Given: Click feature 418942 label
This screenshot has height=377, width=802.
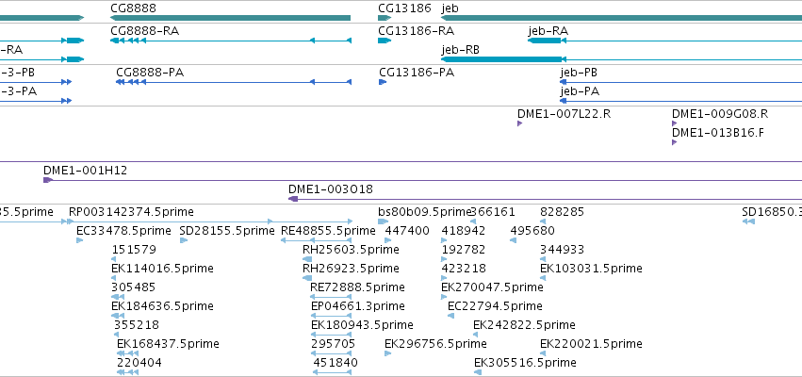Looking at the screenshot, I should coord(463,231).
